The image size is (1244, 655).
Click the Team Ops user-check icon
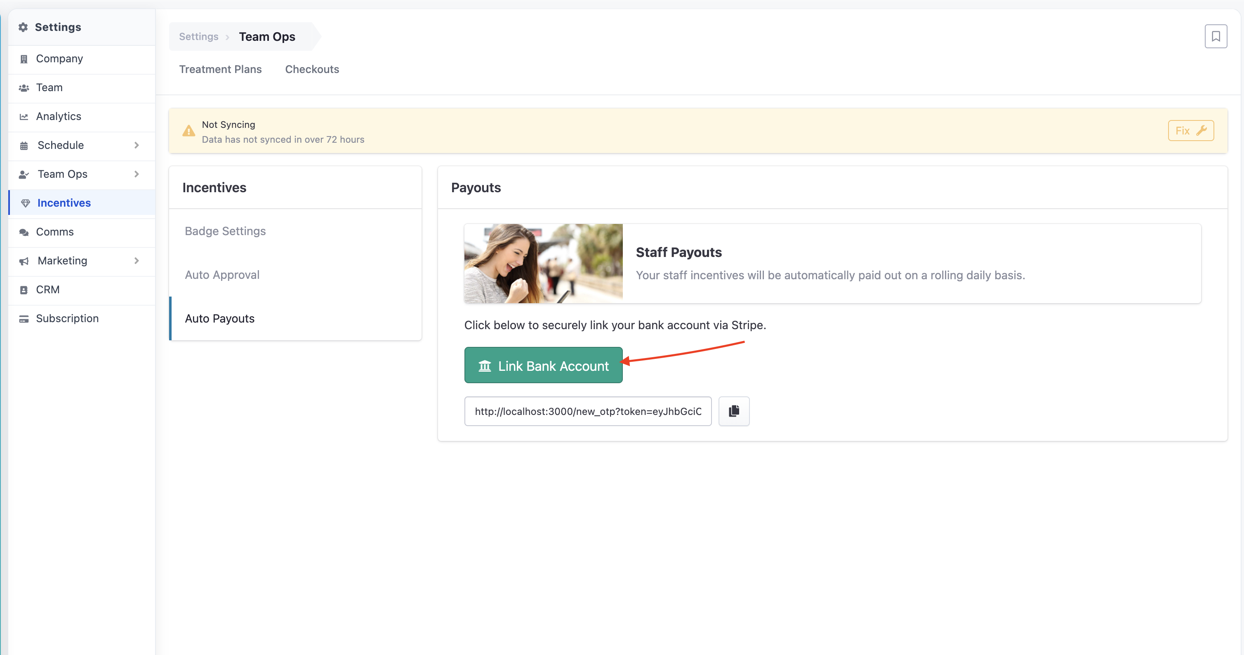click(x=24, y=174)
